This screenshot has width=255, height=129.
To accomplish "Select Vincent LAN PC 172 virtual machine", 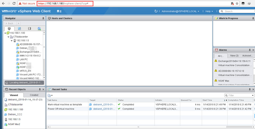I will pyautogui.click(x=29, y=75).
